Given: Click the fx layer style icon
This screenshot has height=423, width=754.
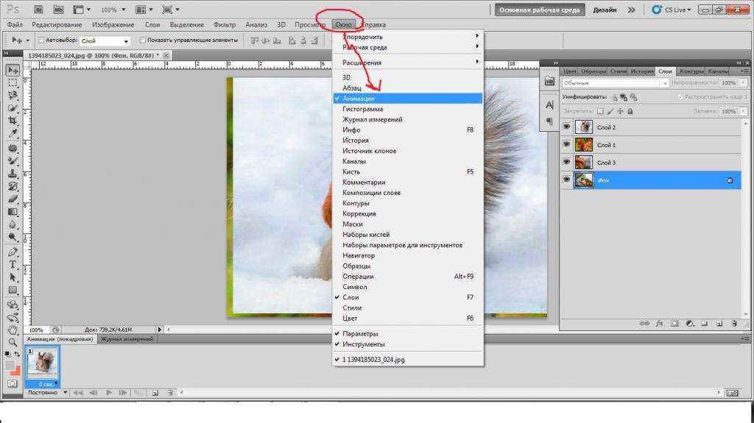Looking at the screenshot, I should (x=659, y=324).
